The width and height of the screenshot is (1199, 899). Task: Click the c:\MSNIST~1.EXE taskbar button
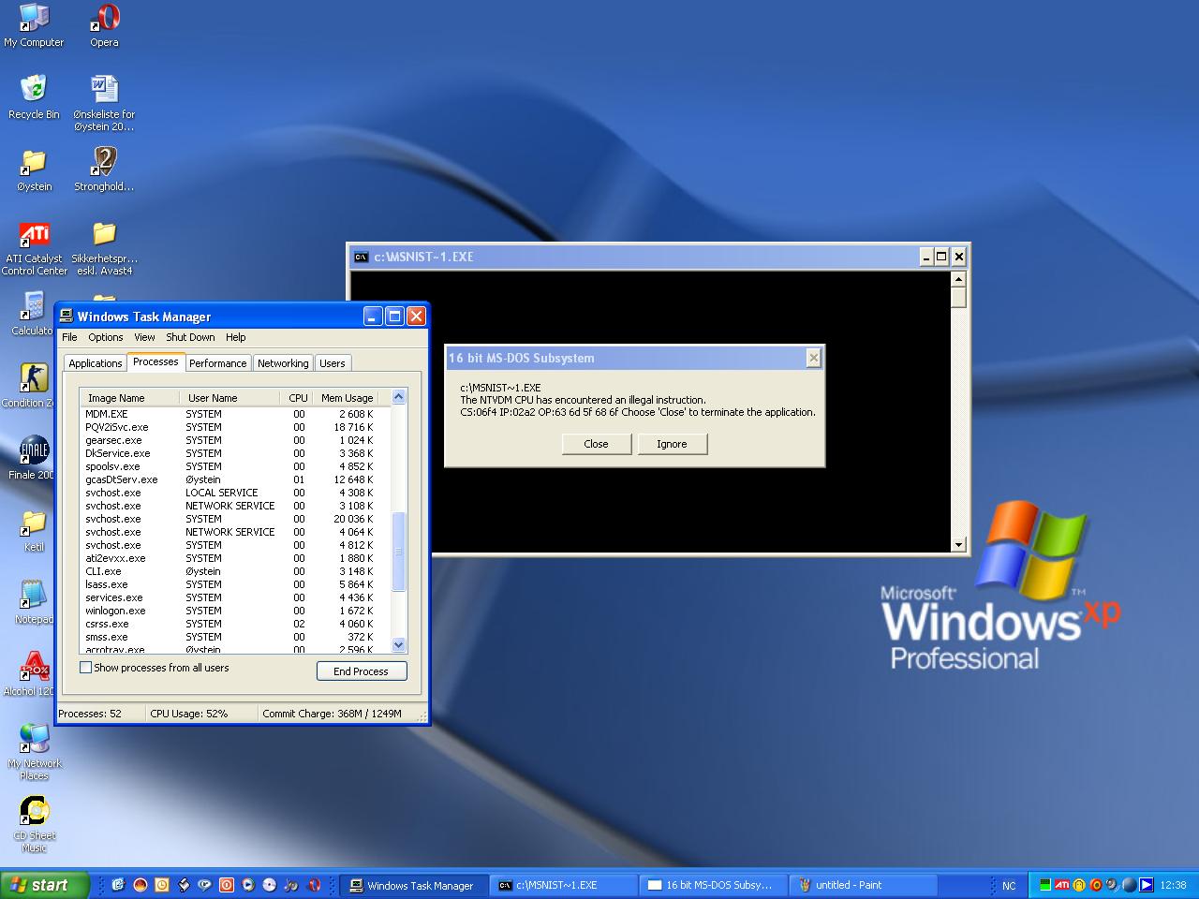click(x=565, y=885)
